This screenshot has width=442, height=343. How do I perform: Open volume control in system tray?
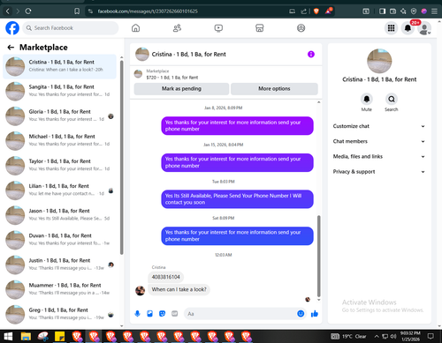pos(393,336)
